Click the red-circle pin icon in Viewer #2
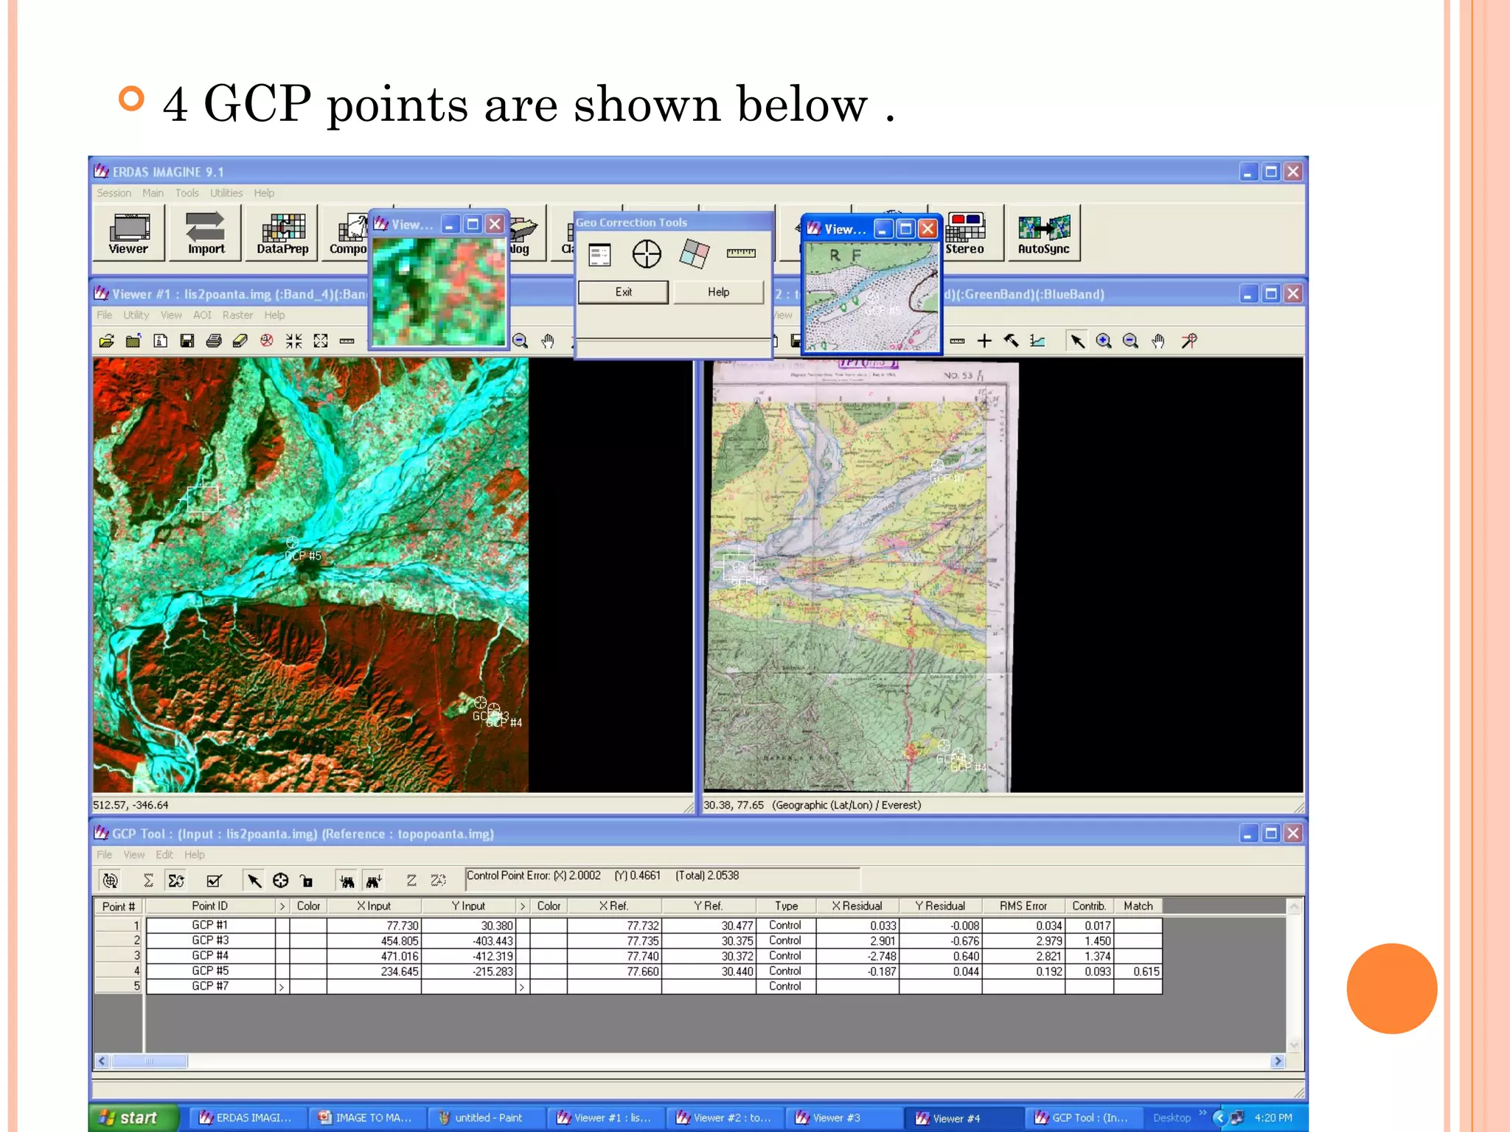The height and width of the screenshot is (1132, 1510). click(x=1189, y=340)
